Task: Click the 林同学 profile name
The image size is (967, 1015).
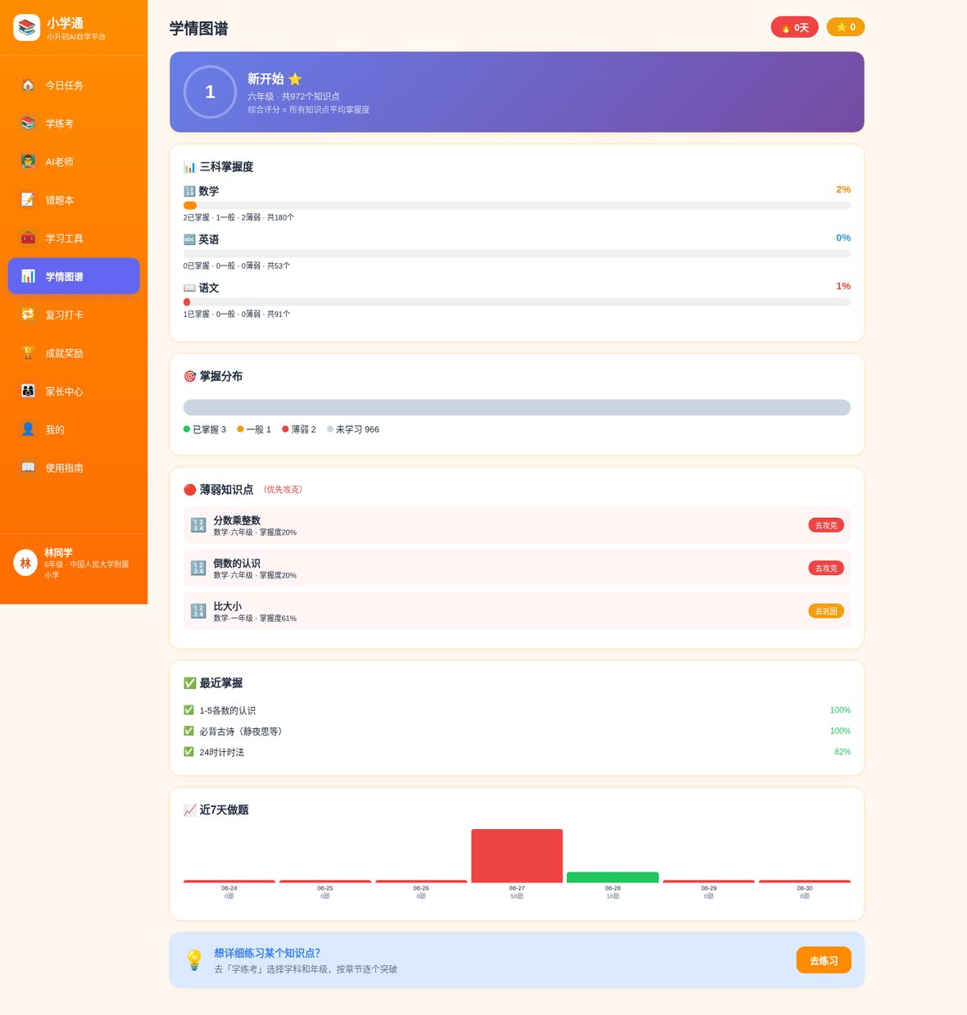Action: click(x=58, y=552)
